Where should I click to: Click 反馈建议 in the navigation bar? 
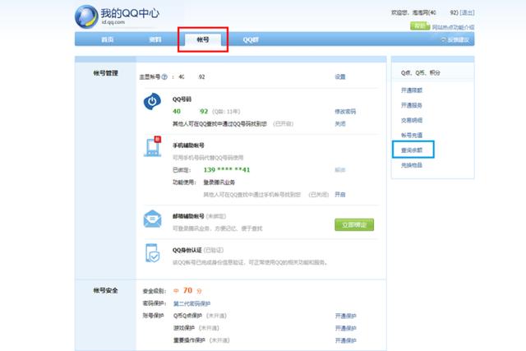(455, 40)
